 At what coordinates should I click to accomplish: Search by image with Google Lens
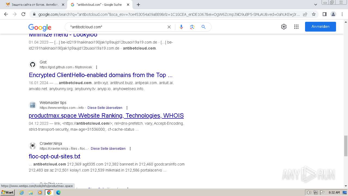[x=192, y=27]
